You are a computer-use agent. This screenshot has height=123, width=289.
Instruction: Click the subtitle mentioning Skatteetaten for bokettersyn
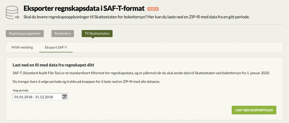pos(137,17)
